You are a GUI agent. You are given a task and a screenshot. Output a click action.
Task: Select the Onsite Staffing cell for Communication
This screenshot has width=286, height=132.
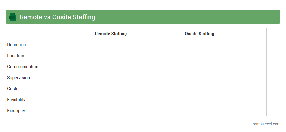[x=225, y=67]
